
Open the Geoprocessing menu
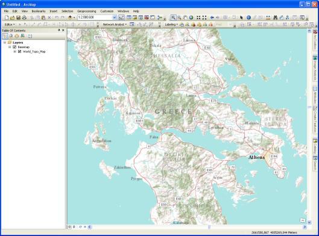pos(86,11)
